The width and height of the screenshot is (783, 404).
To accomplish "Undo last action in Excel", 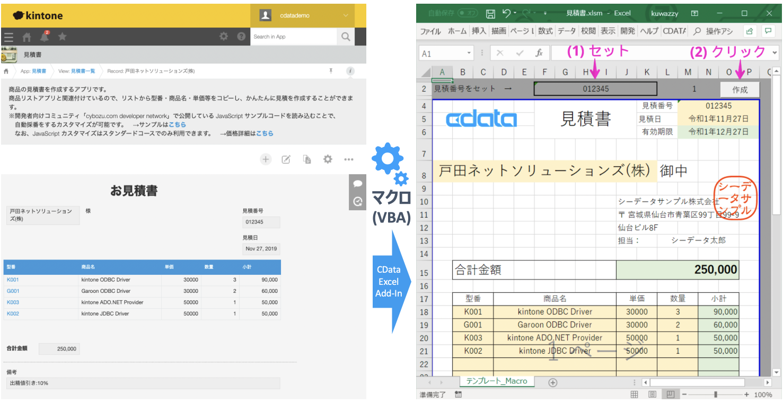I will point(506,13).
